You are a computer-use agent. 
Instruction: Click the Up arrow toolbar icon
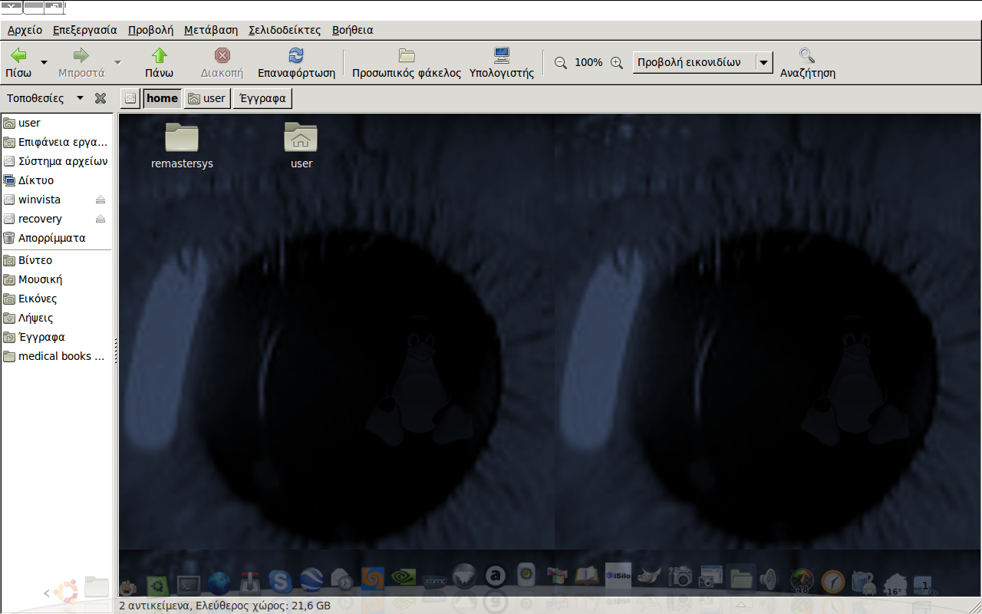[x=159, y=56]
